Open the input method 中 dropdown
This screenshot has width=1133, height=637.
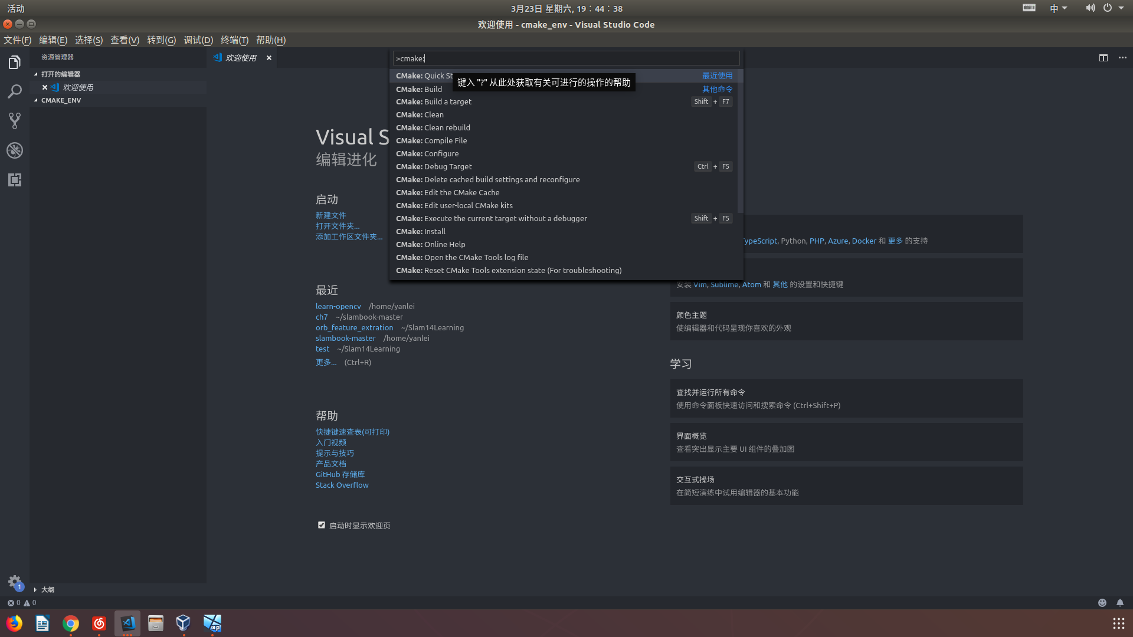[x=1059, y=8]
